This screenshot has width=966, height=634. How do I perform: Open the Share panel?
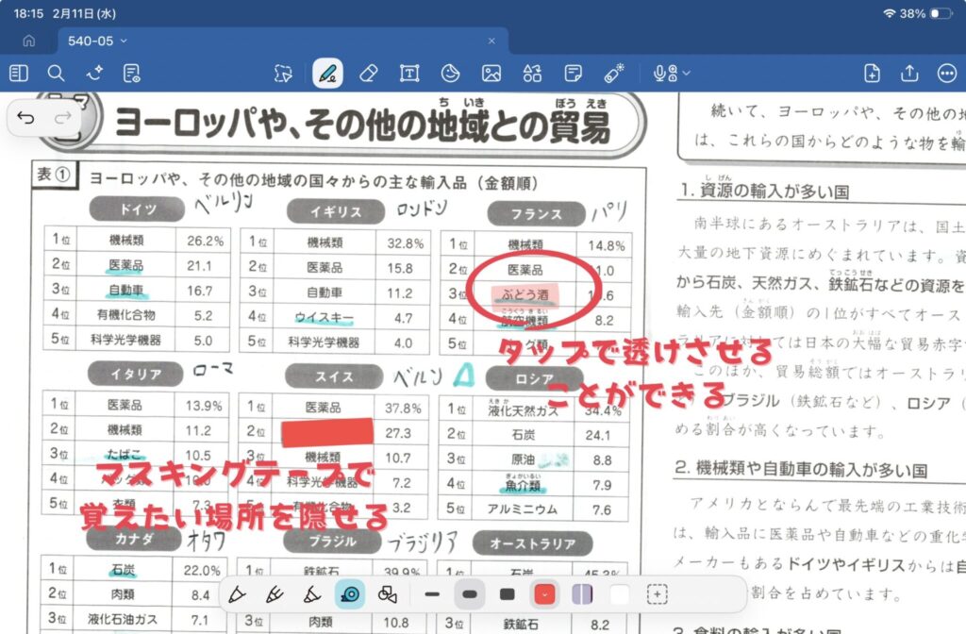(x=910, y=73)
